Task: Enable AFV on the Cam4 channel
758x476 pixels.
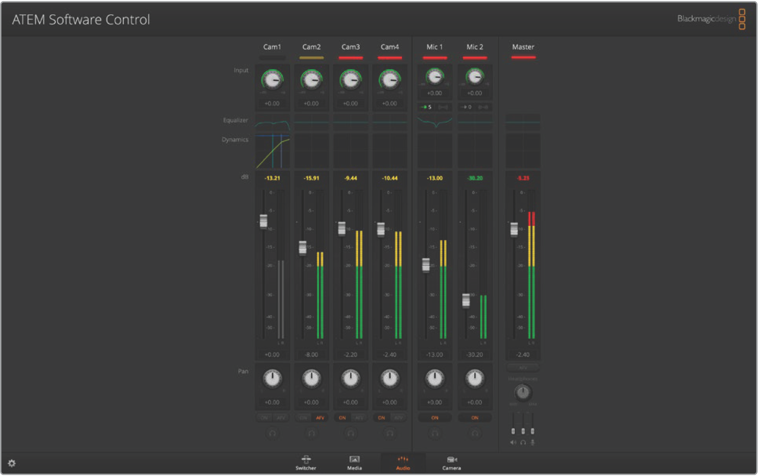Action: 399,418
